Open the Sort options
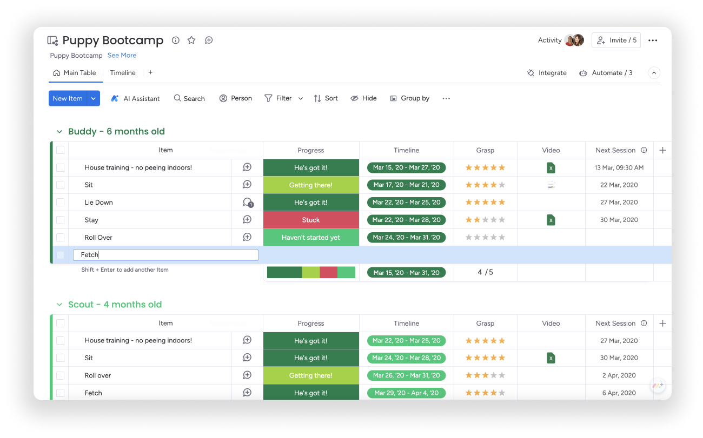The width and height of the screenshot is (703, 438). (326, 98)
